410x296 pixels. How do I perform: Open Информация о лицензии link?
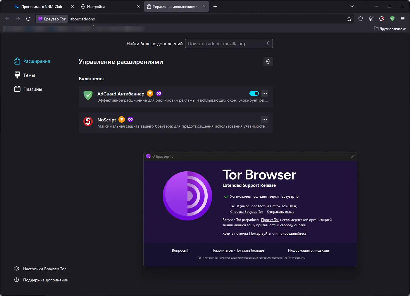point(309,250)
